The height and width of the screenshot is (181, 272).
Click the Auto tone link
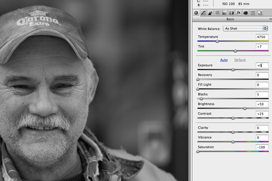(224, 60)
